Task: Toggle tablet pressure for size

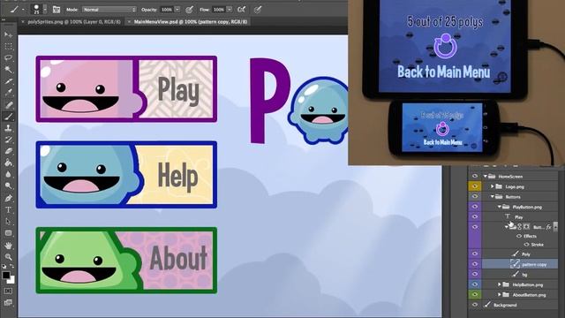Action: tap(257, 10)
